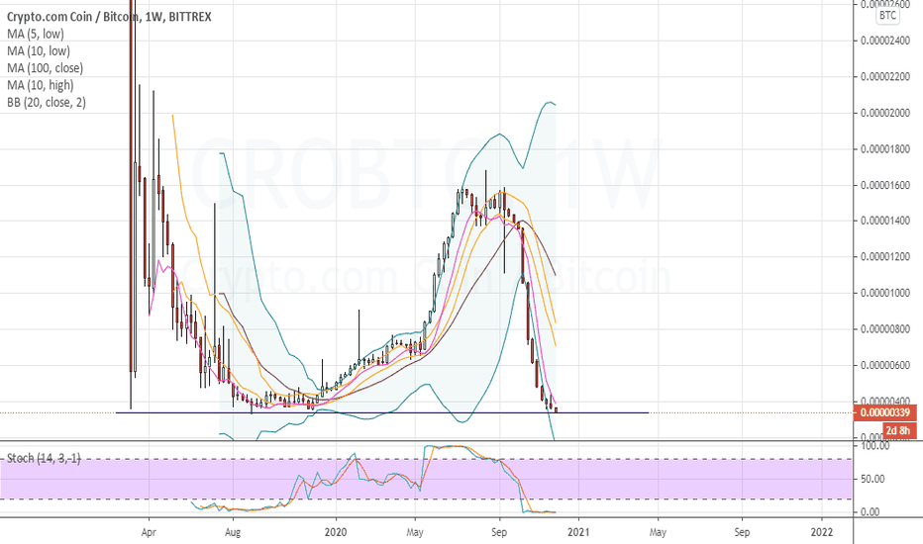Click the 0.00001200 price axis label
This screenshot has width=923, height=544.
coord(884,257)
